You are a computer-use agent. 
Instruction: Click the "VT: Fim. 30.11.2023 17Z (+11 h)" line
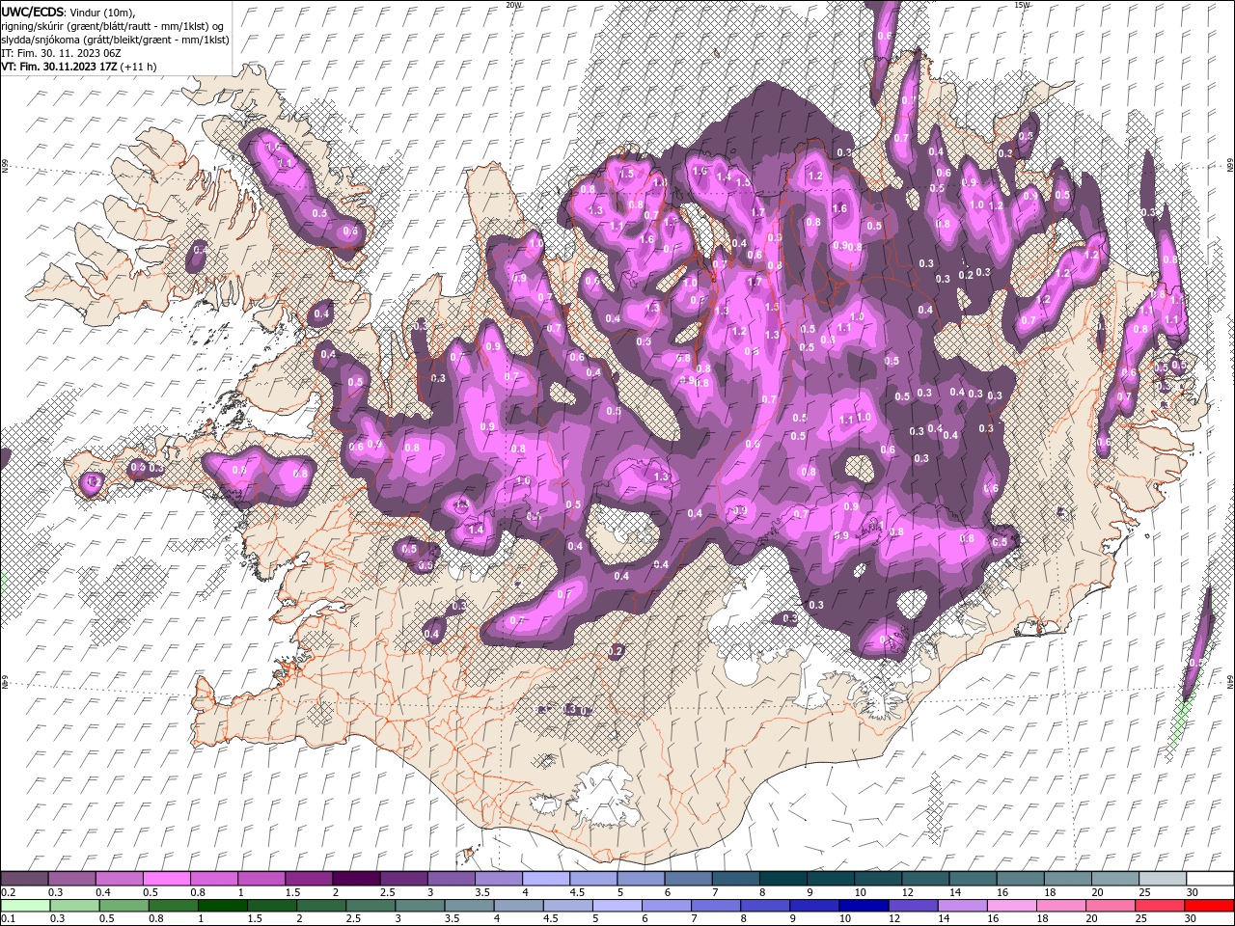tap(78, 67)
